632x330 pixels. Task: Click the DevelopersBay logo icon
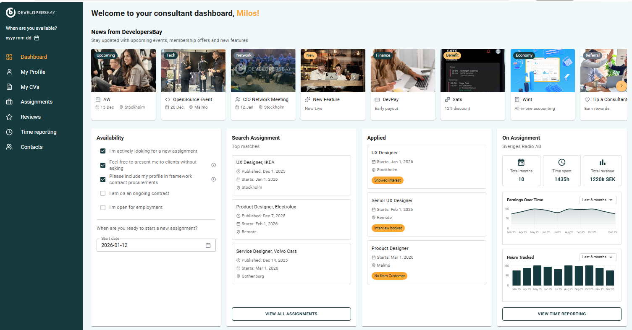coord(10,13)
